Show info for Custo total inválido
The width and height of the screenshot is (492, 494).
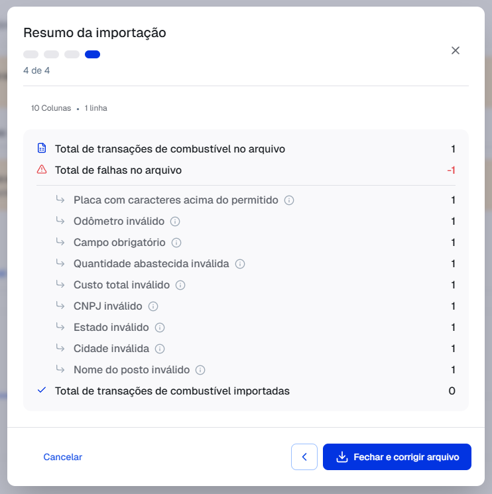pyautogui.click(x=180, y=285)
